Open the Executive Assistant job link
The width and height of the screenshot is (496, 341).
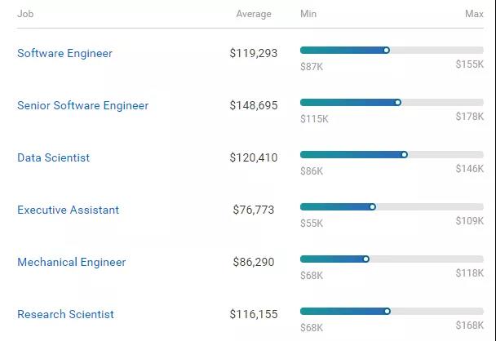(x=68, y=210)
